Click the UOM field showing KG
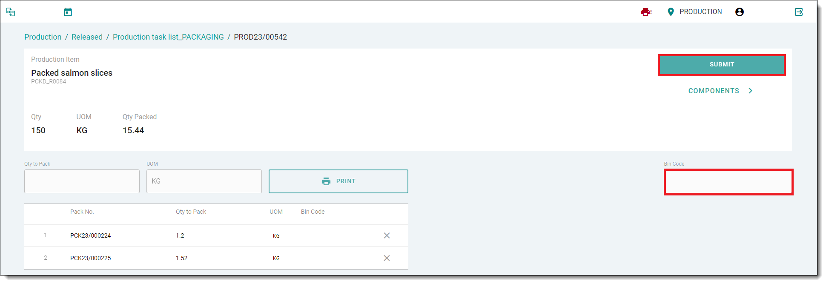Image resolution: width=826 pixels, height=284 pixels. coord(204,181)
